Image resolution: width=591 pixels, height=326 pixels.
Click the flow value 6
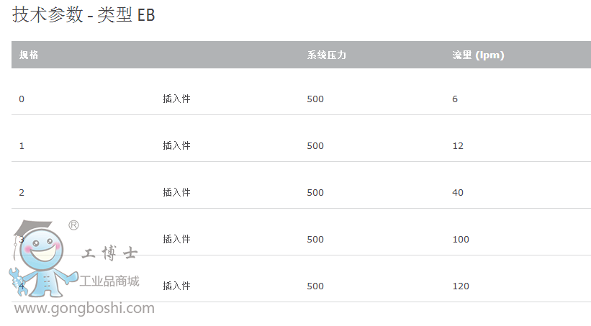tap(455, 99)
